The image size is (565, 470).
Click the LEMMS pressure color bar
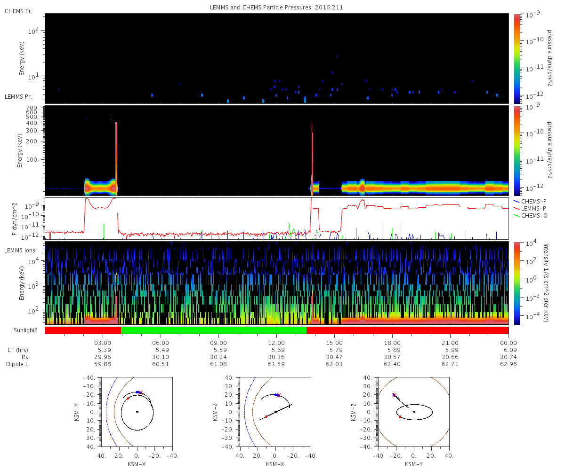pyautogui.click(x=517, y=150)
